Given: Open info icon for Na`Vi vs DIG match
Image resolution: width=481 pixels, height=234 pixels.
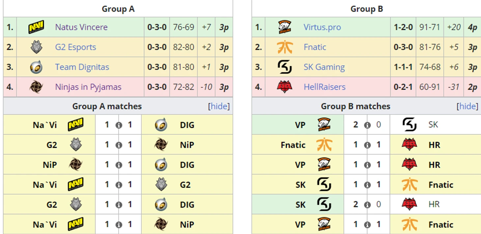Looking at the screenshot, I should click(119, 125).
